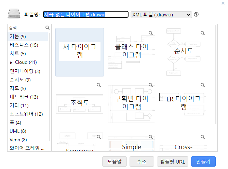Choose the Simple template thumbnail
Image resolution: width=228 pixels, height=169 pixels.
coord(132,142)
